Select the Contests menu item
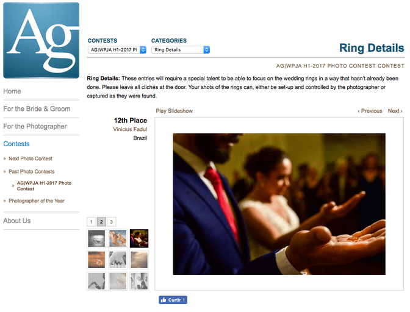This screenshot has width=410, height=312. coord(16,144)
